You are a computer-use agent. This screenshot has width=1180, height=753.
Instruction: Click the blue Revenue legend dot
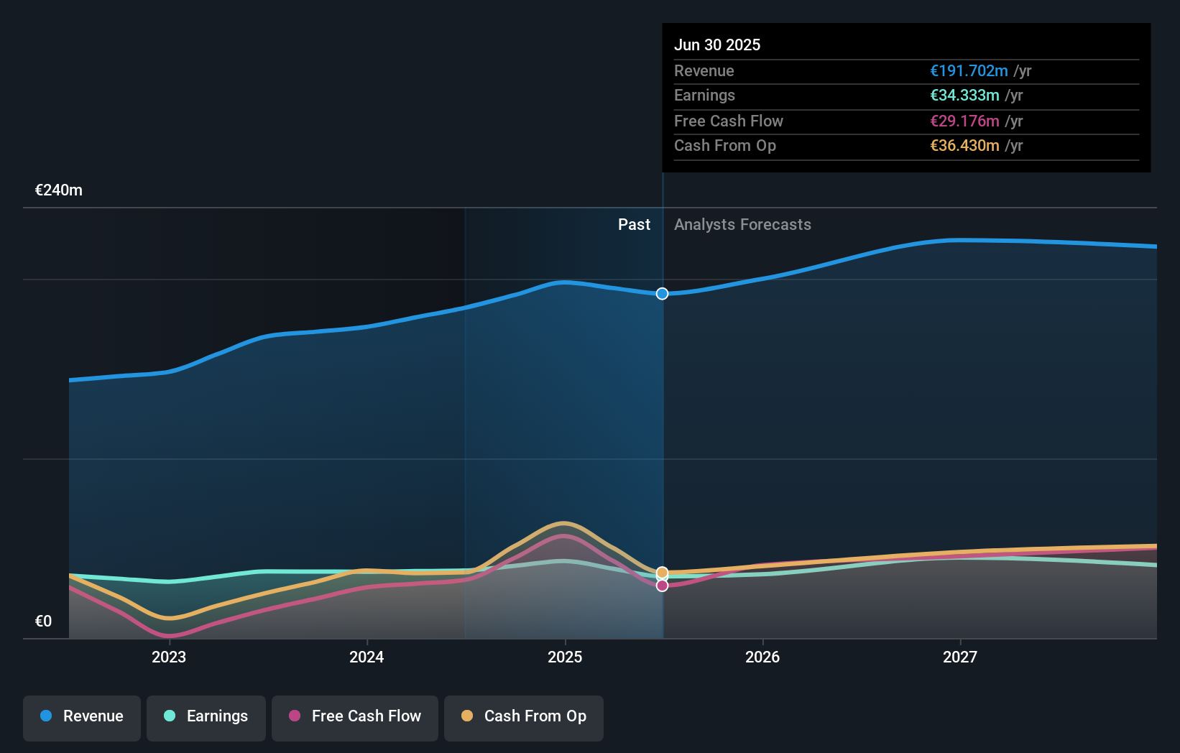tap(45, 716)
